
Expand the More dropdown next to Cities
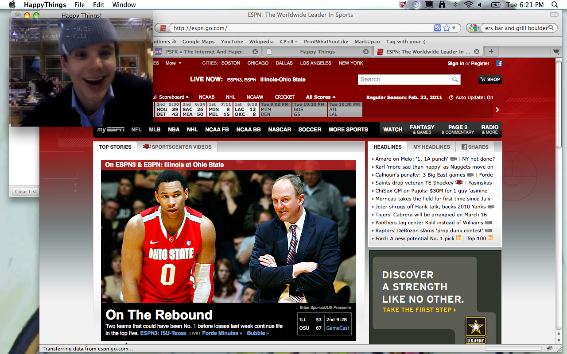click(x=173, y=63)
